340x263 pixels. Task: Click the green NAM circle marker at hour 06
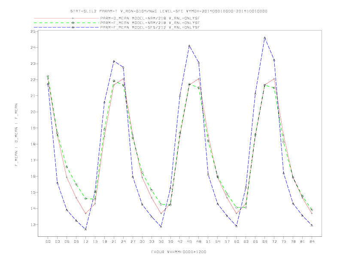click(67, 167)
